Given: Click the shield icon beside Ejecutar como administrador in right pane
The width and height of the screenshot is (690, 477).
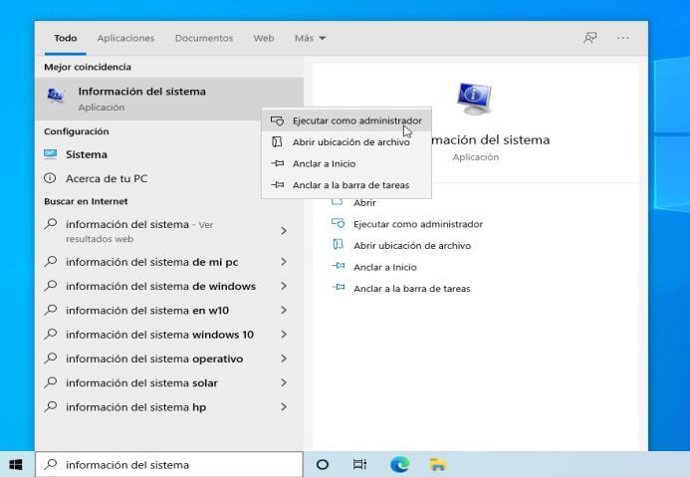Looking at the screenshot, I should point(338,223).
